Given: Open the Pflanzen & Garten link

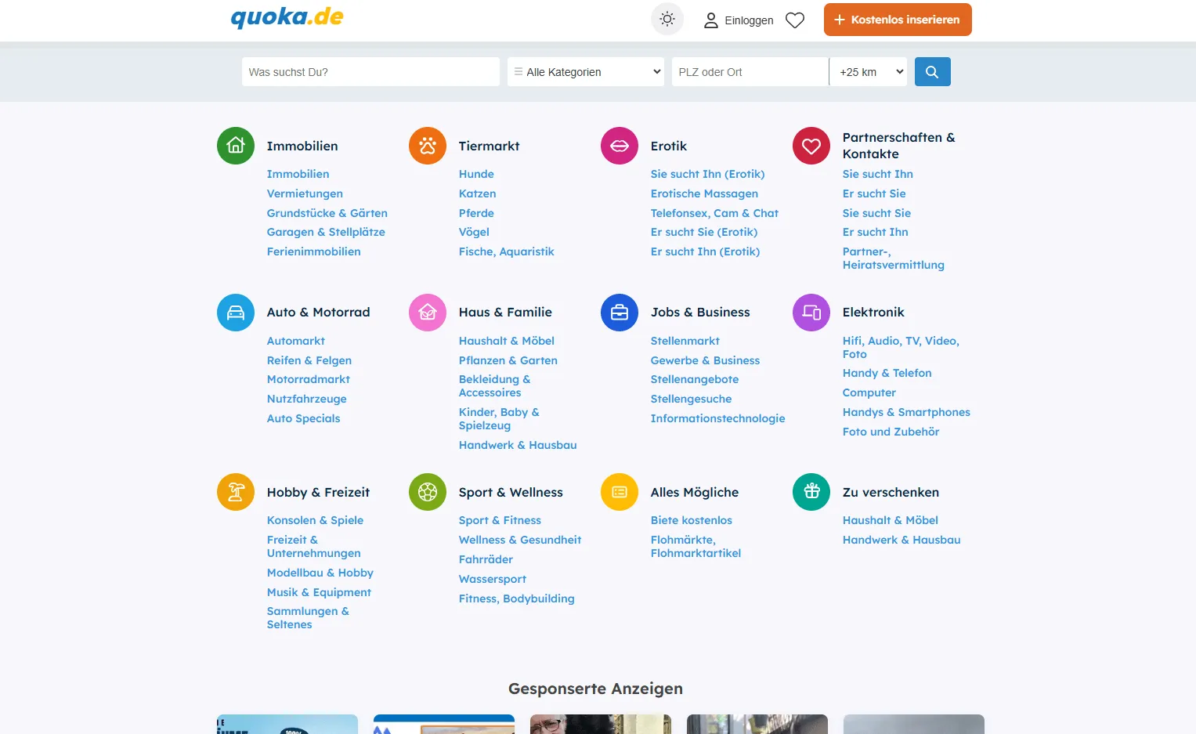Looking at the screenshot, I should coord(508,360).
